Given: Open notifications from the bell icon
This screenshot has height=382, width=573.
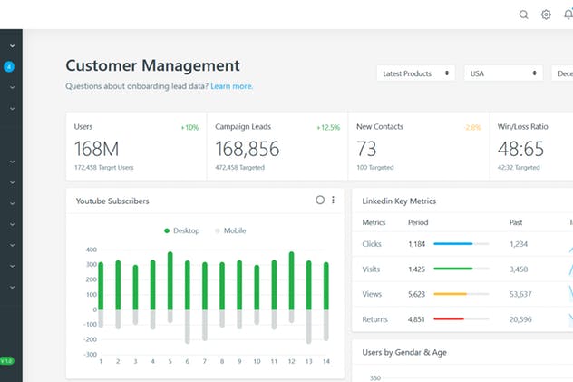Looking at the screenshot, I should click(568, 15).
